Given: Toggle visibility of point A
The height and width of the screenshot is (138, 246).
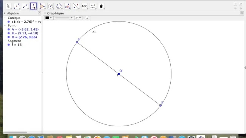Looking at the screenshot, I should coord(9,29).
